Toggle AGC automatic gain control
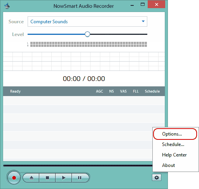This screenshot has height=189, width=199. click(x=99, y=91)
